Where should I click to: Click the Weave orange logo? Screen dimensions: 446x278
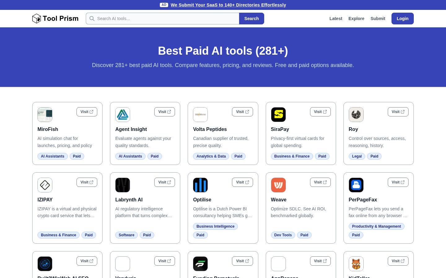click(278, 185)
